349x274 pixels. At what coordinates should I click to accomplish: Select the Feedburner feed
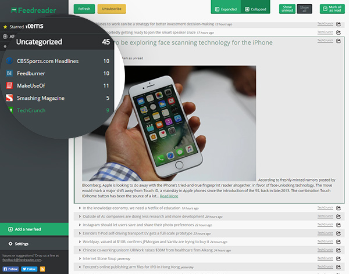31,74
